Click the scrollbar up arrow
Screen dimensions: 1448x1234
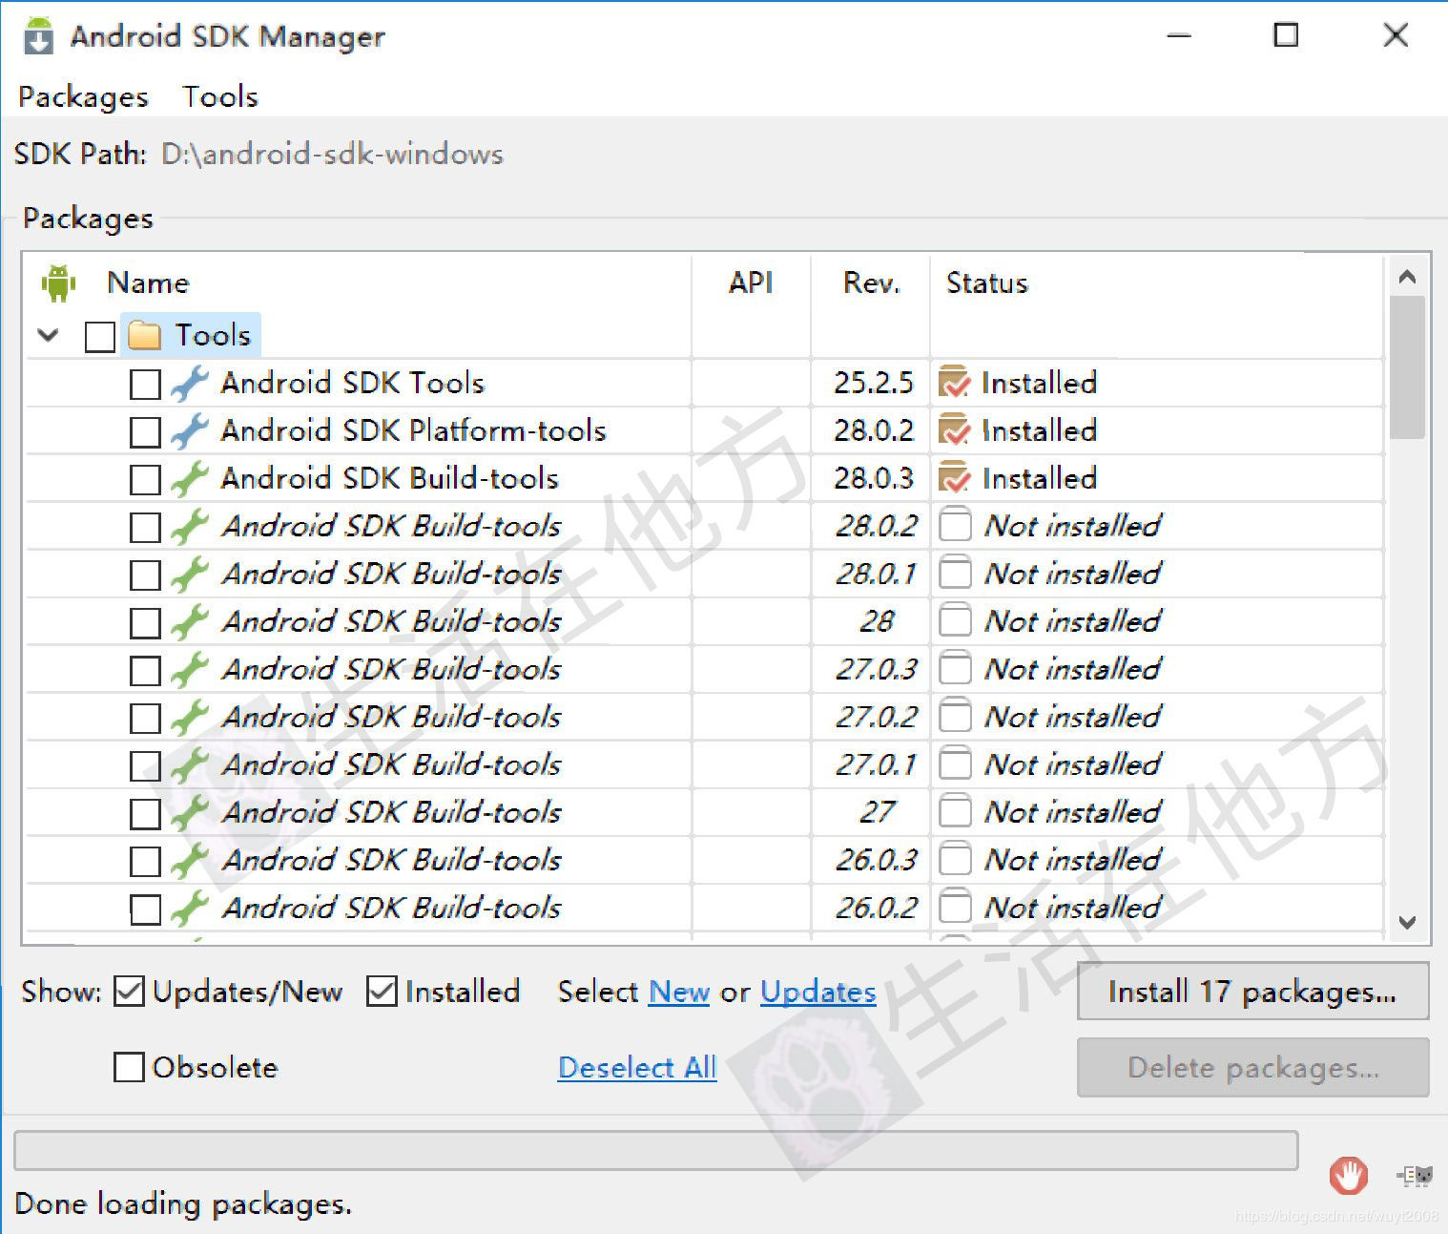point(1407,277)
